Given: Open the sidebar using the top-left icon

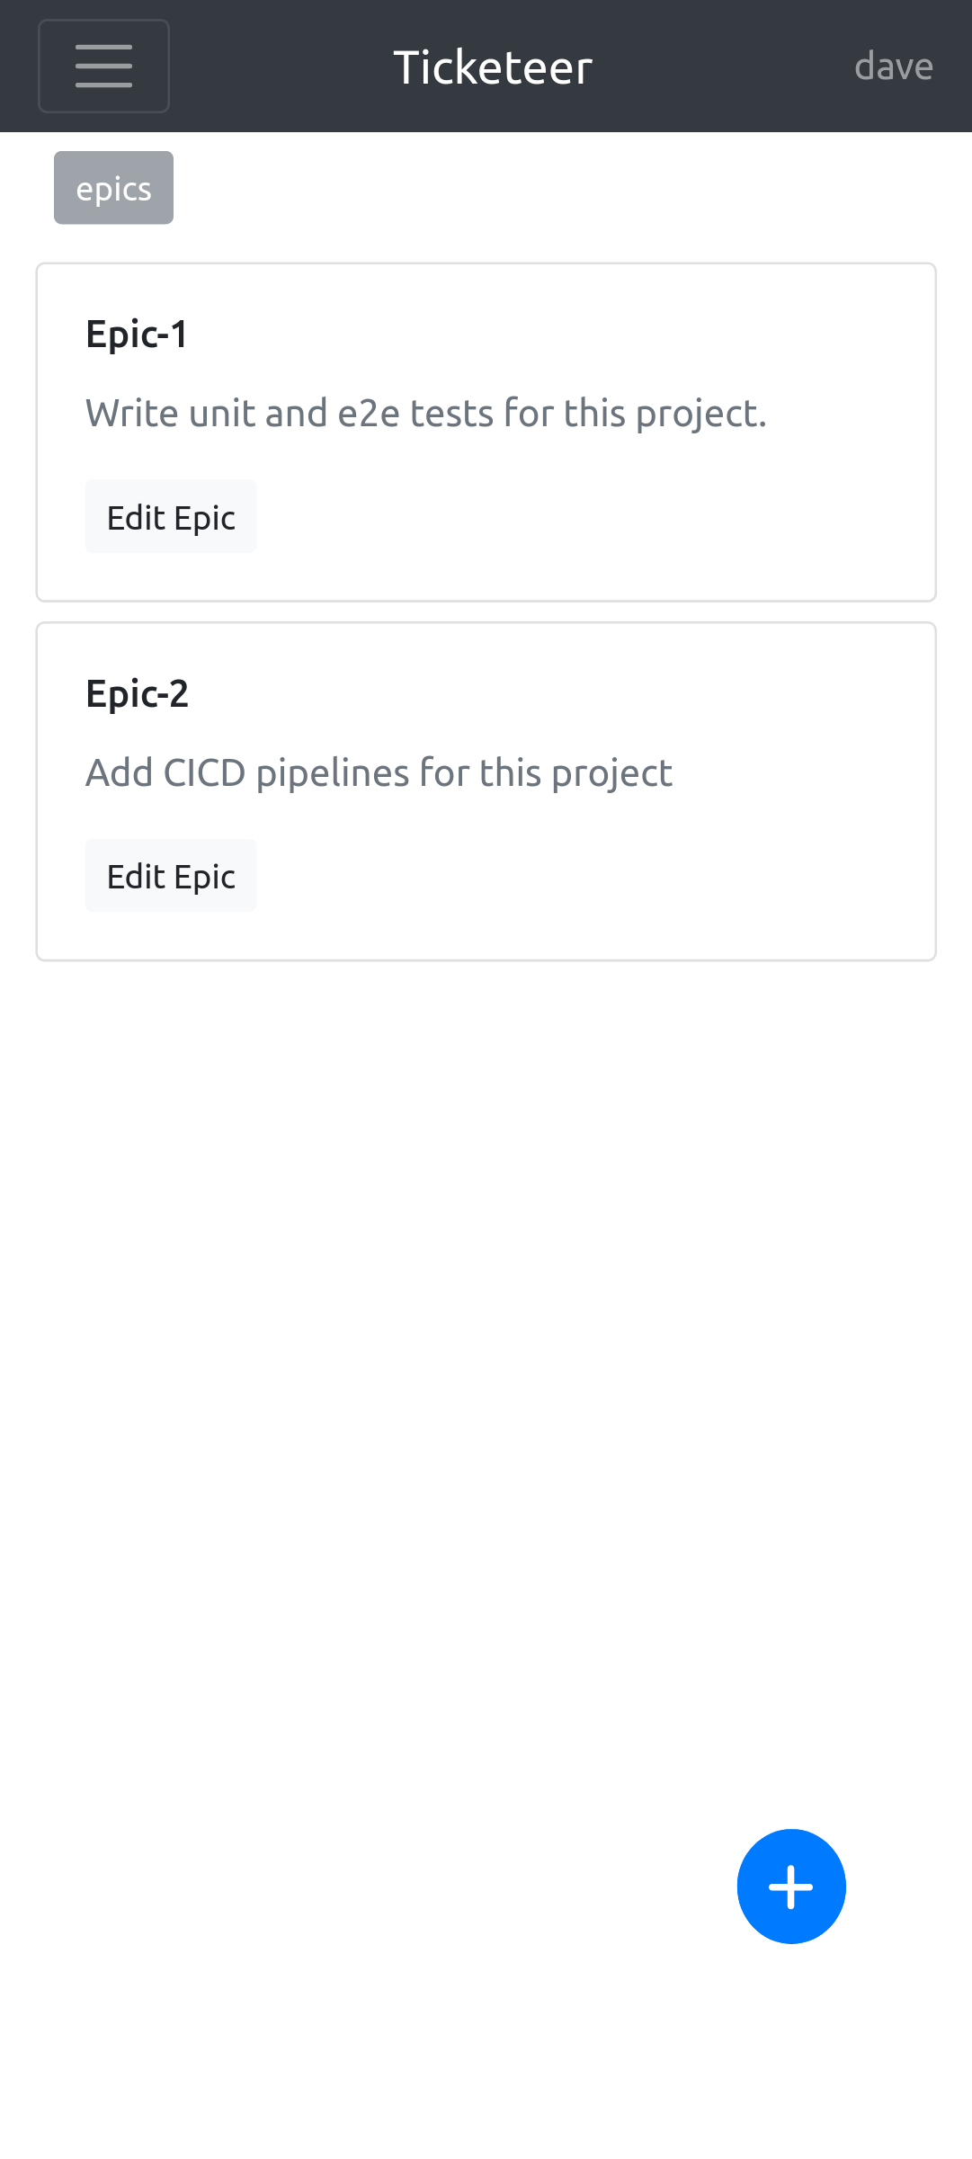Looking at the screenshot, I should point(103,66).
